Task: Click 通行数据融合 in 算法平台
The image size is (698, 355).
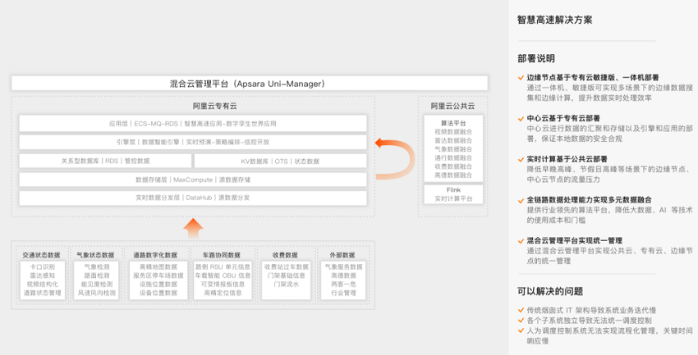Action: pyautogui.click(x=453, y=157)
